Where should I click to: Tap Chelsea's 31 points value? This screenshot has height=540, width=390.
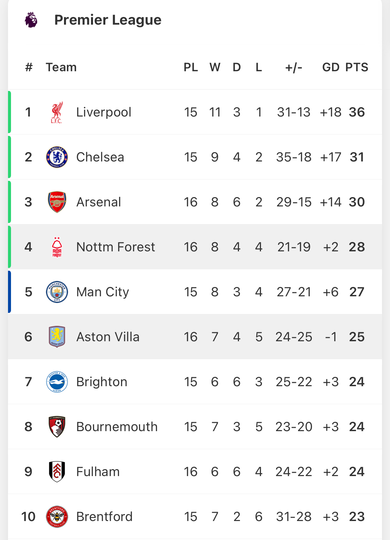click(x=357, y=157)
